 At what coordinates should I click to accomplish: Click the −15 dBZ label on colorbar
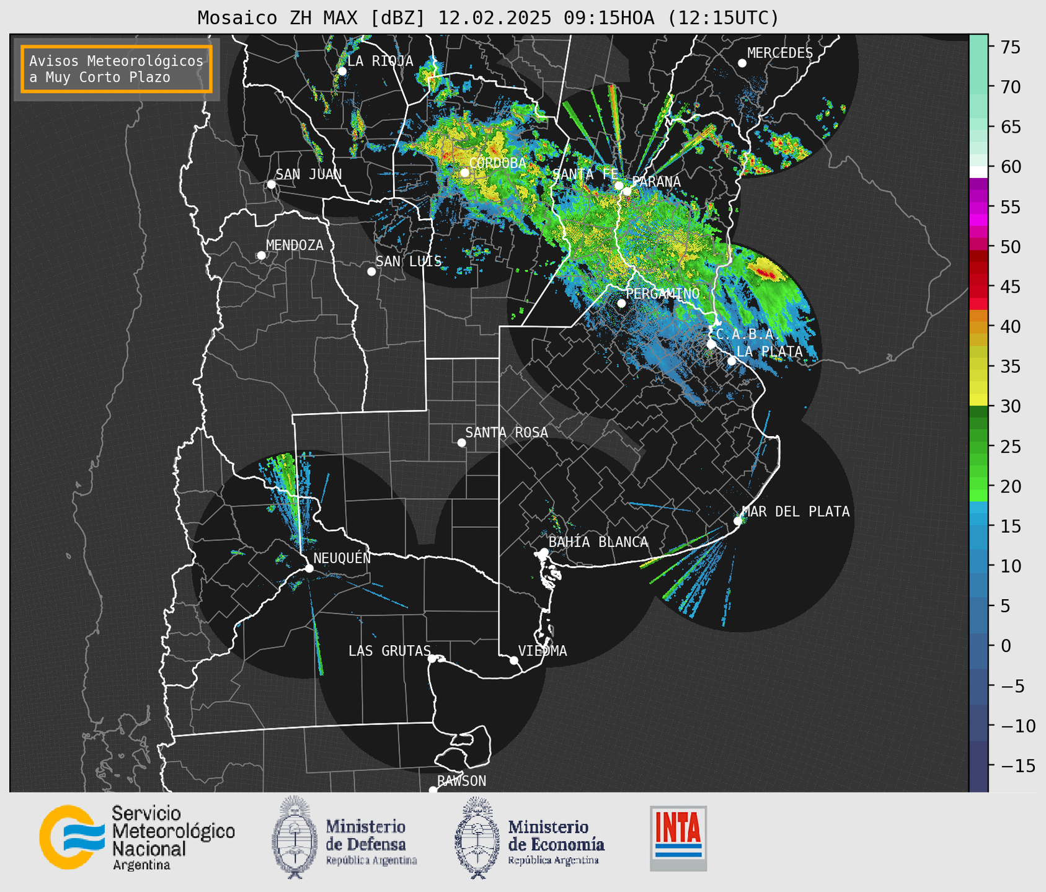1017,765
